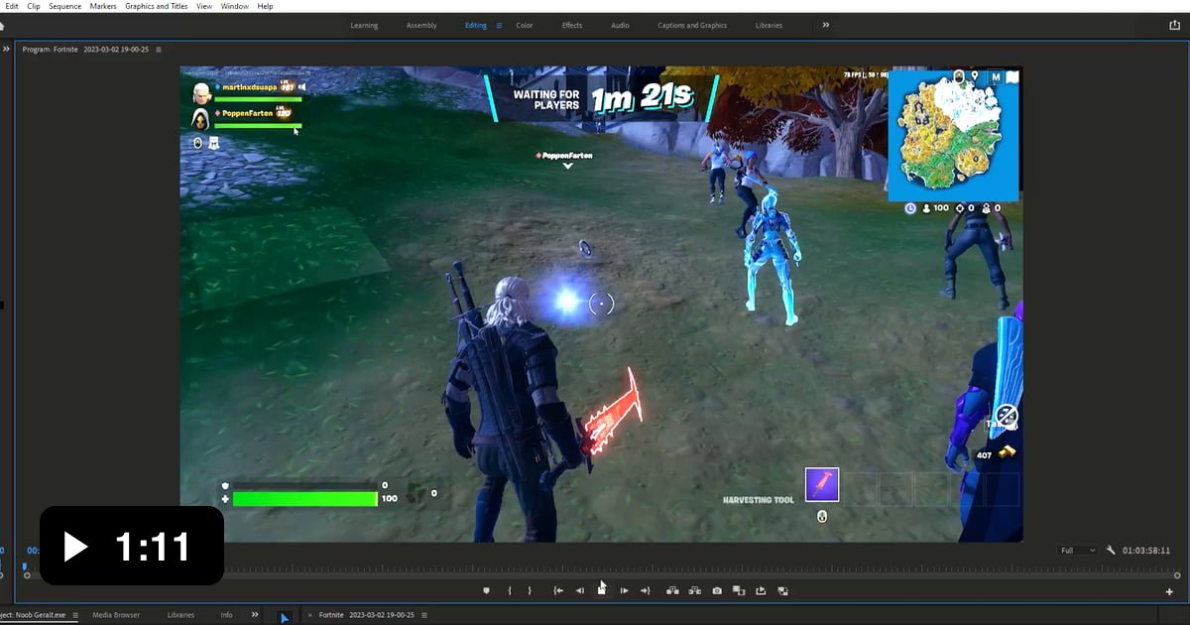Step back one frame
The image size is (1190, 625).
tap(580, 590)
